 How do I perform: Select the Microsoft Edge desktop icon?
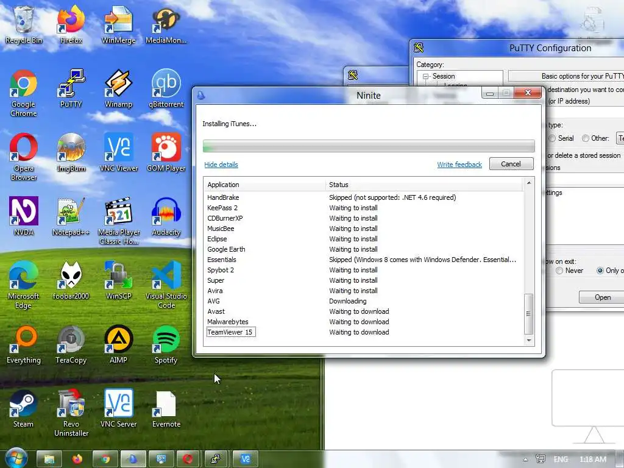(24, 285)
